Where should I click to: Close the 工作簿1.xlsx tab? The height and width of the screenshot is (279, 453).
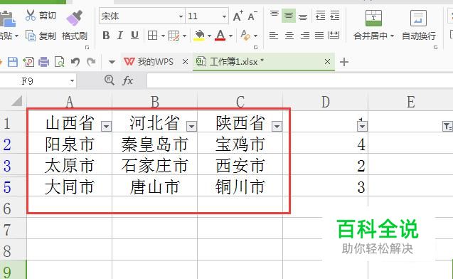[327, 62]
